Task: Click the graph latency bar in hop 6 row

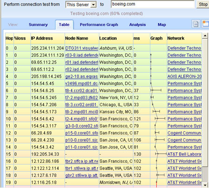Action: coord(156,90)
